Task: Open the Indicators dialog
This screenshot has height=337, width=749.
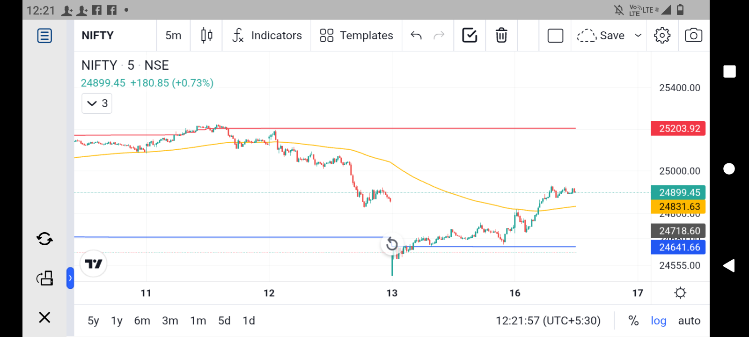Action: [267, 36]
